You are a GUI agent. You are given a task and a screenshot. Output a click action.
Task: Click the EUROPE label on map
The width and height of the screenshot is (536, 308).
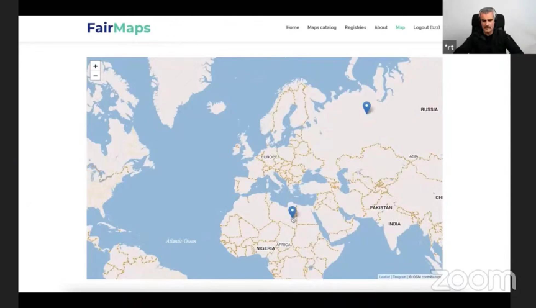point(270,157)
